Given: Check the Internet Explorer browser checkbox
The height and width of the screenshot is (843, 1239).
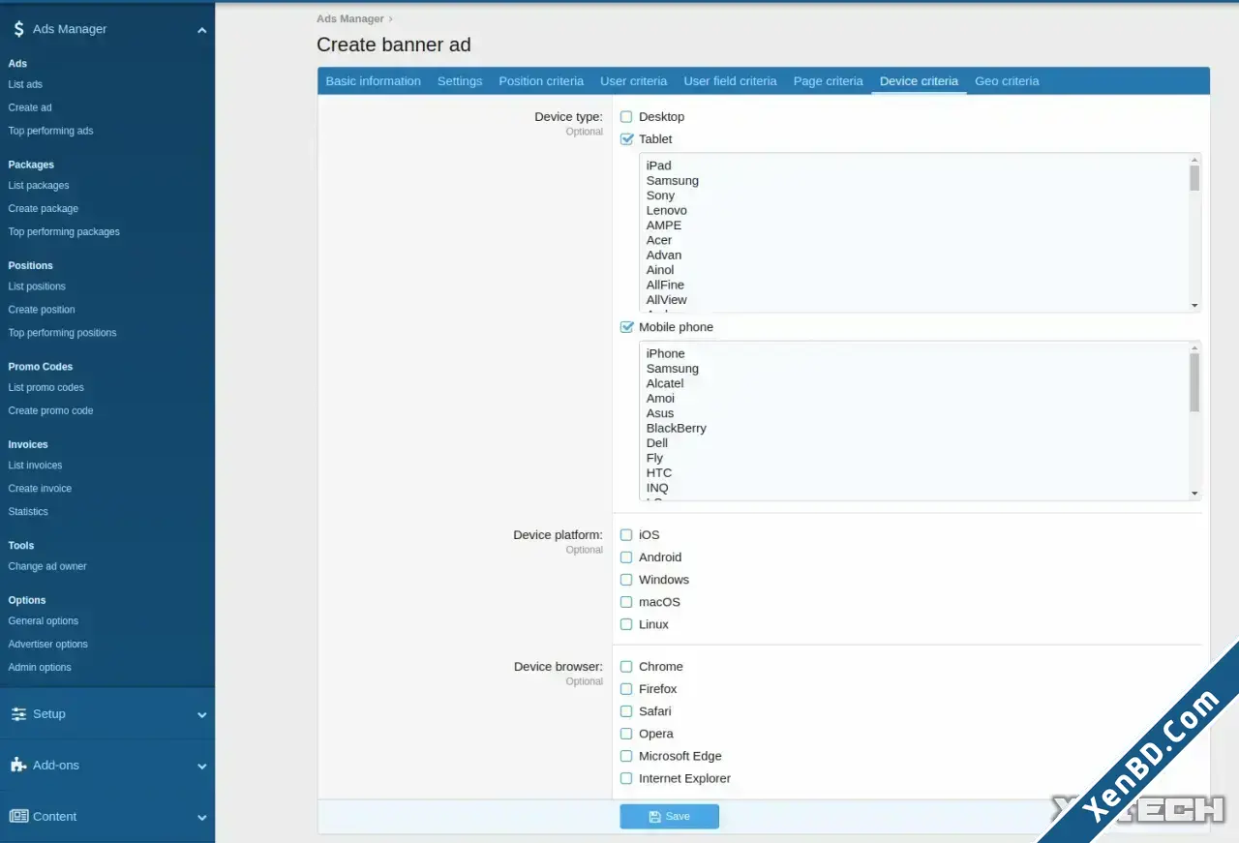Looking at the screenshot, I should point(626,778).
